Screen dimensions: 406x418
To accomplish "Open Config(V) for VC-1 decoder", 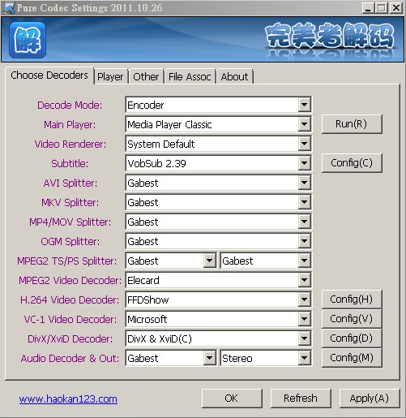I will 352,319.
